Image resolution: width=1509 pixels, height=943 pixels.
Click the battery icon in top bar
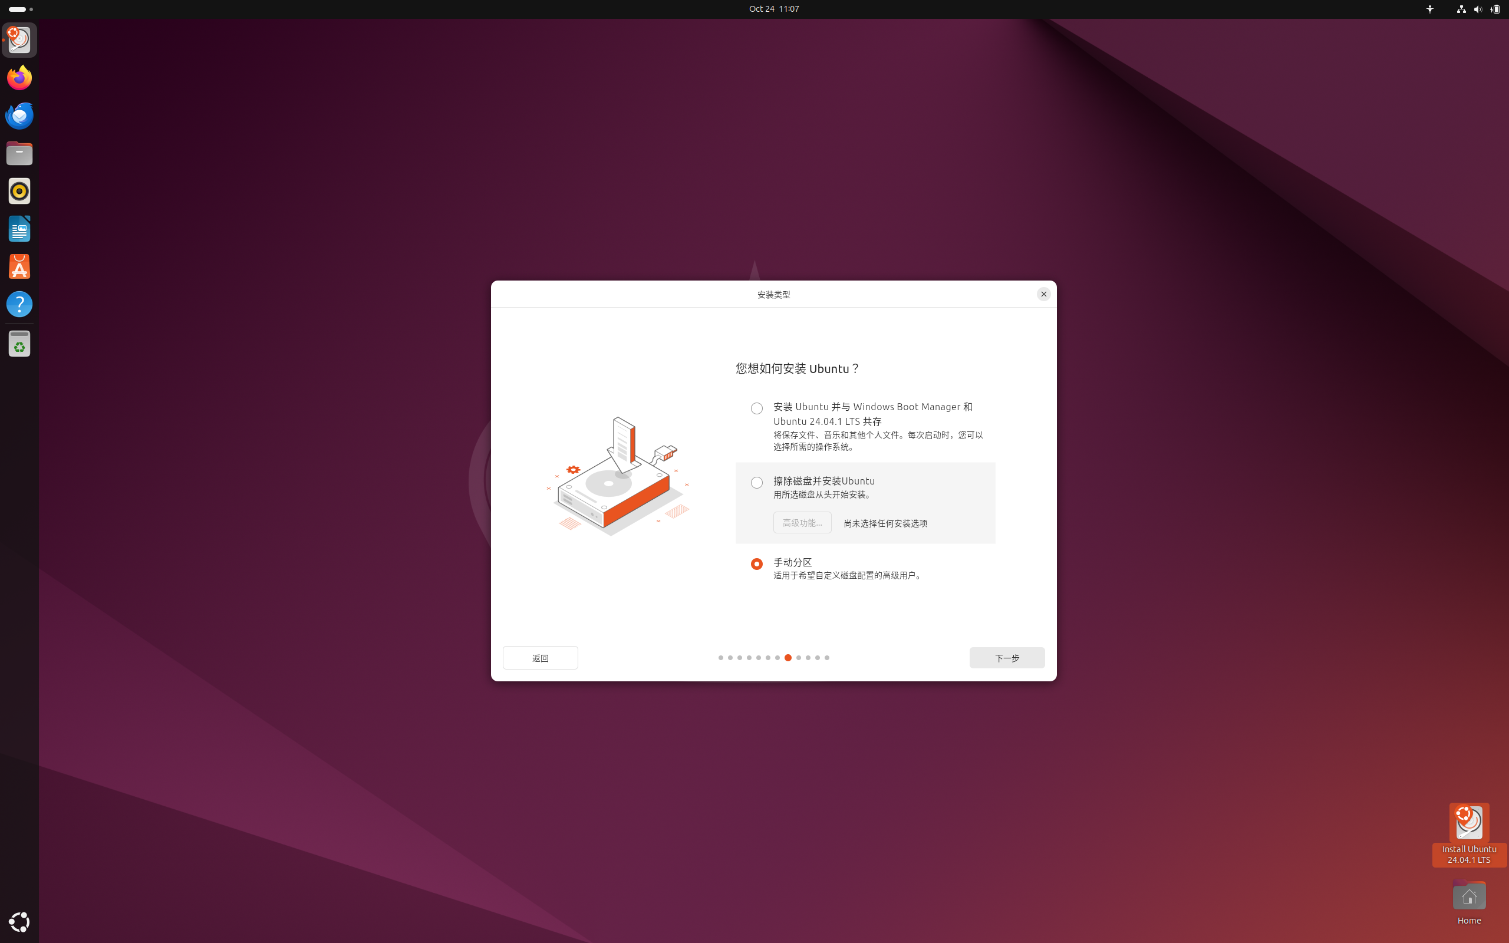pyautogui.click(x=1495, y=9)
